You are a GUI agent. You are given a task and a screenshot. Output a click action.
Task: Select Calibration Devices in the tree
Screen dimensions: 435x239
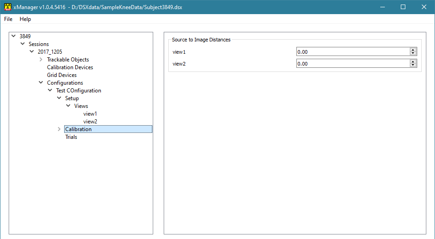[70, 67]
